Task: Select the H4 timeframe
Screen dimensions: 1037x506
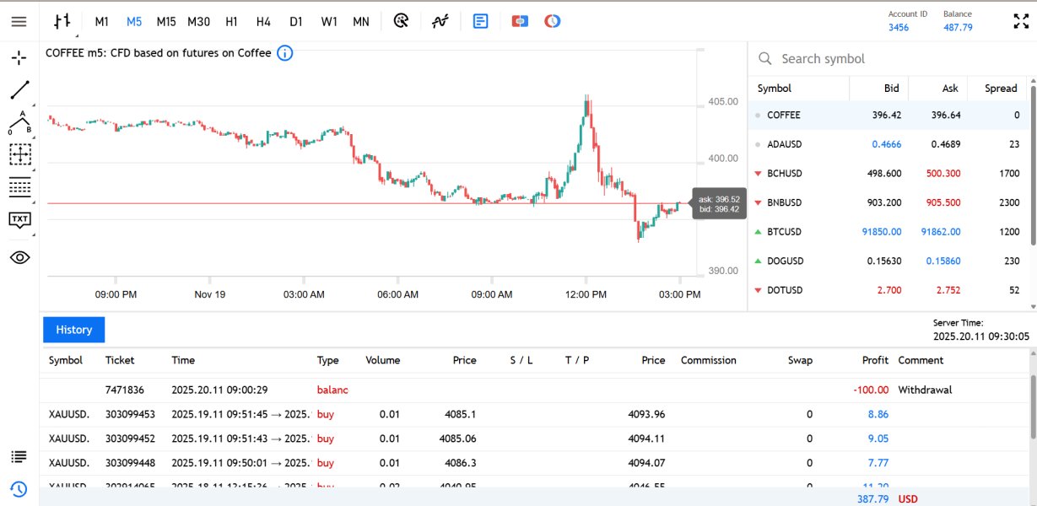Action: click(x=263, y=22)
